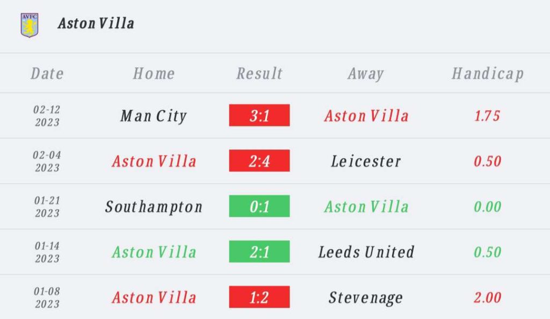Select the Date column header
This screenshot has height=319, width=550.
point(47,74)
